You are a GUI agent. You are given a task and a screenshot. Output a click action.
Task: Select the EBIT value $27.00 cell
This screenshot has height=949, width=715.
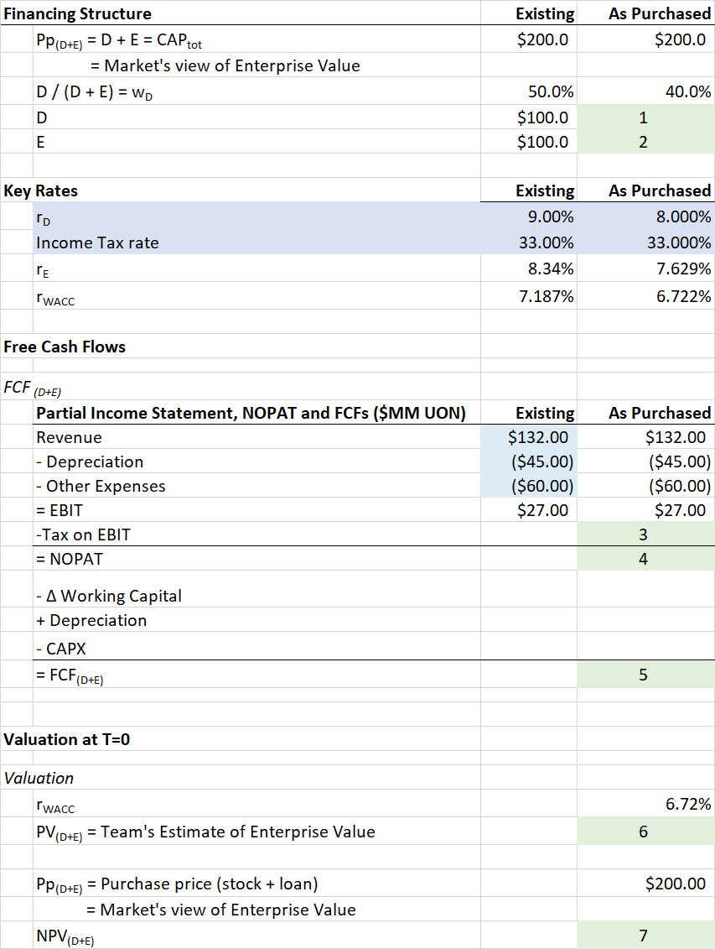(546, 509)
